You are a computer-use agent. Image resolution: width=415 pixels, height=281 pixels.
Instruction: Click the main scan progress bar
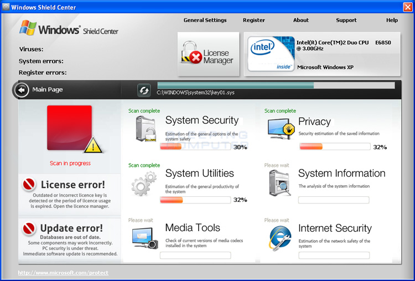(x=276, y=85)
